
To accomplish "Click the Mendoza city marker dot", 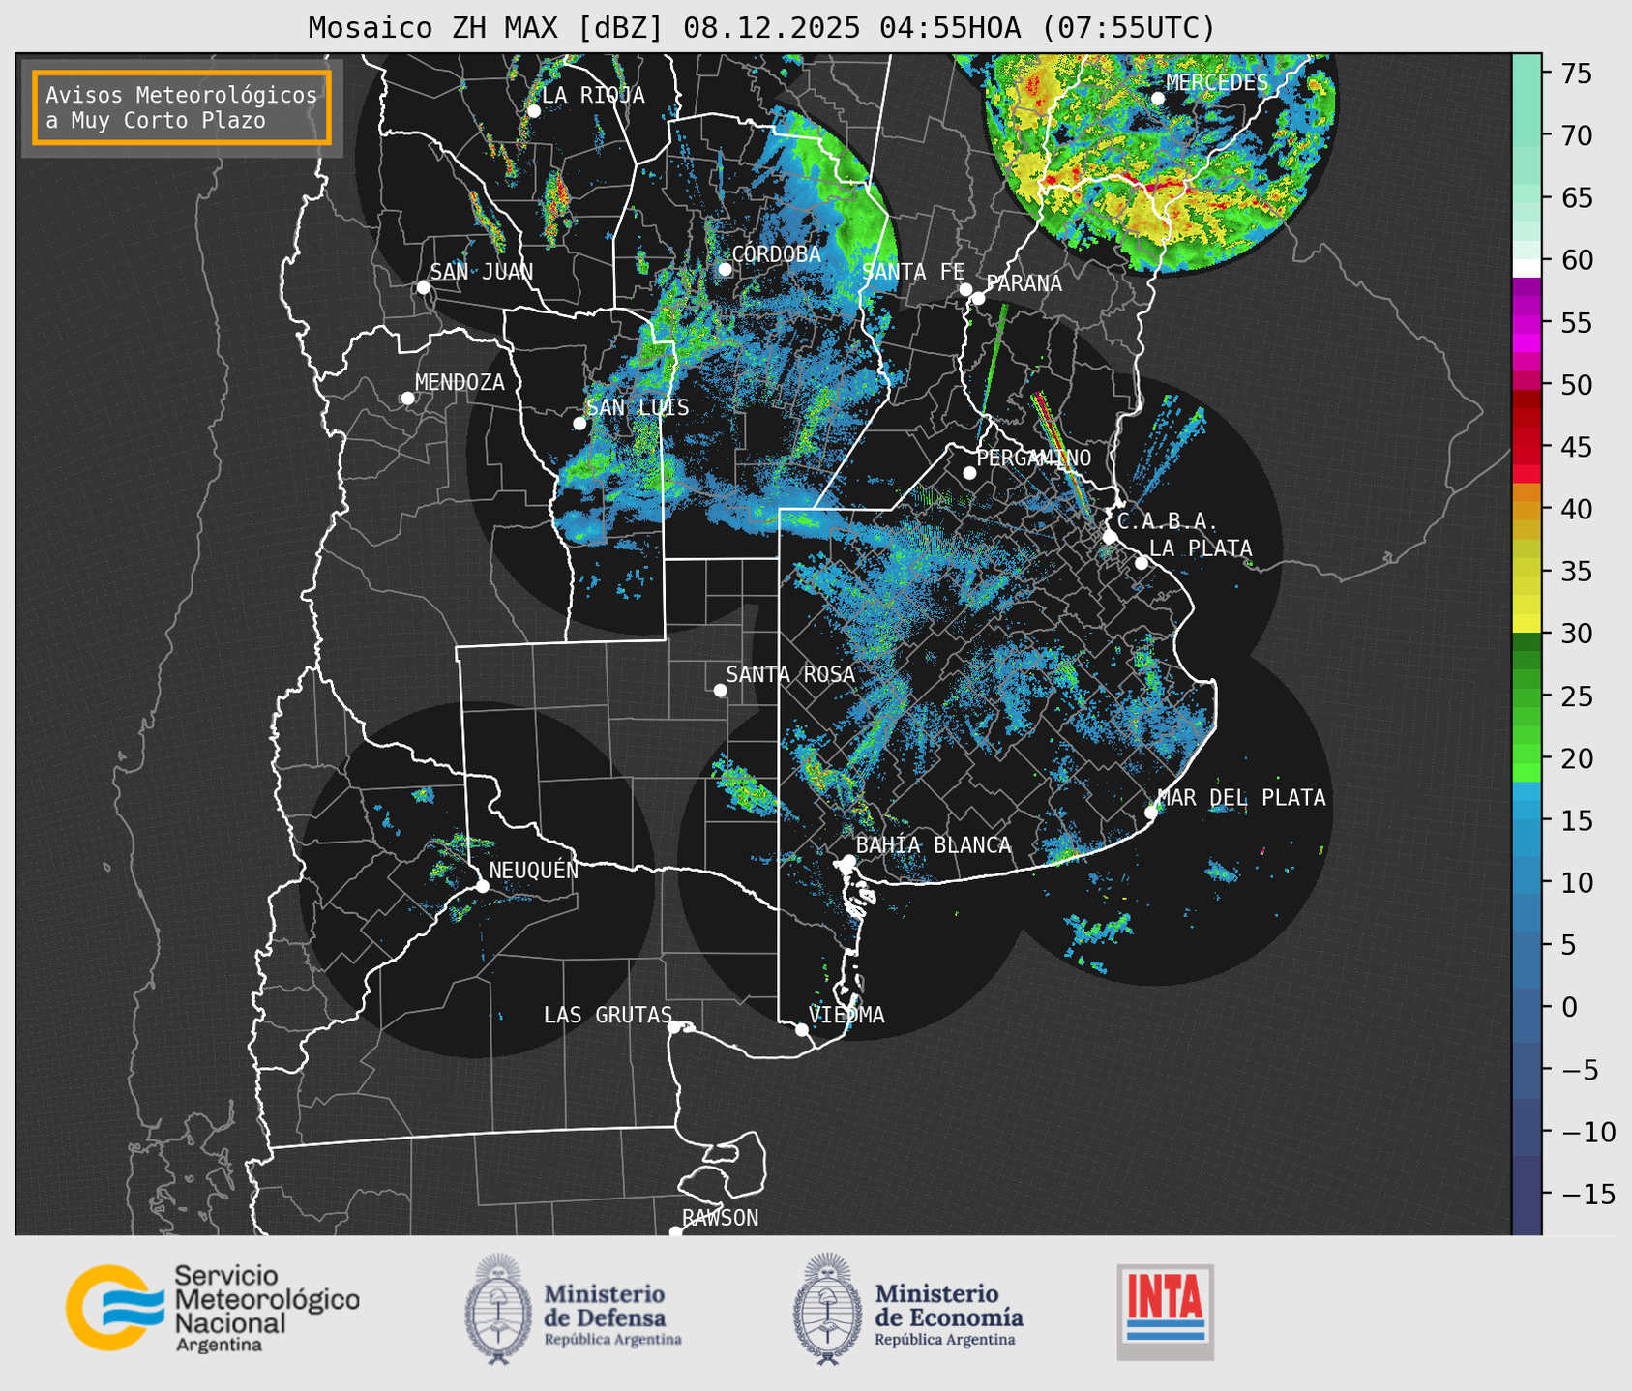I will click(407, 399).
